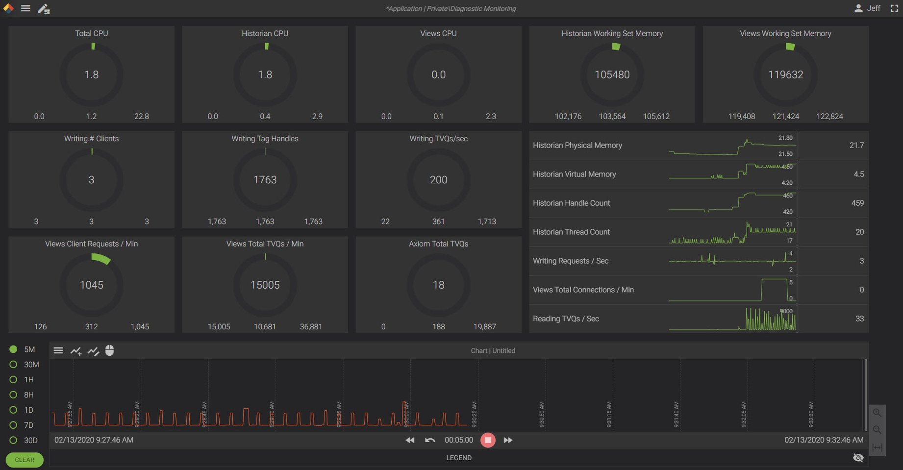Zoom in on the chart timeline
Screen dimensions: 903x470
[x=877, y=413]
